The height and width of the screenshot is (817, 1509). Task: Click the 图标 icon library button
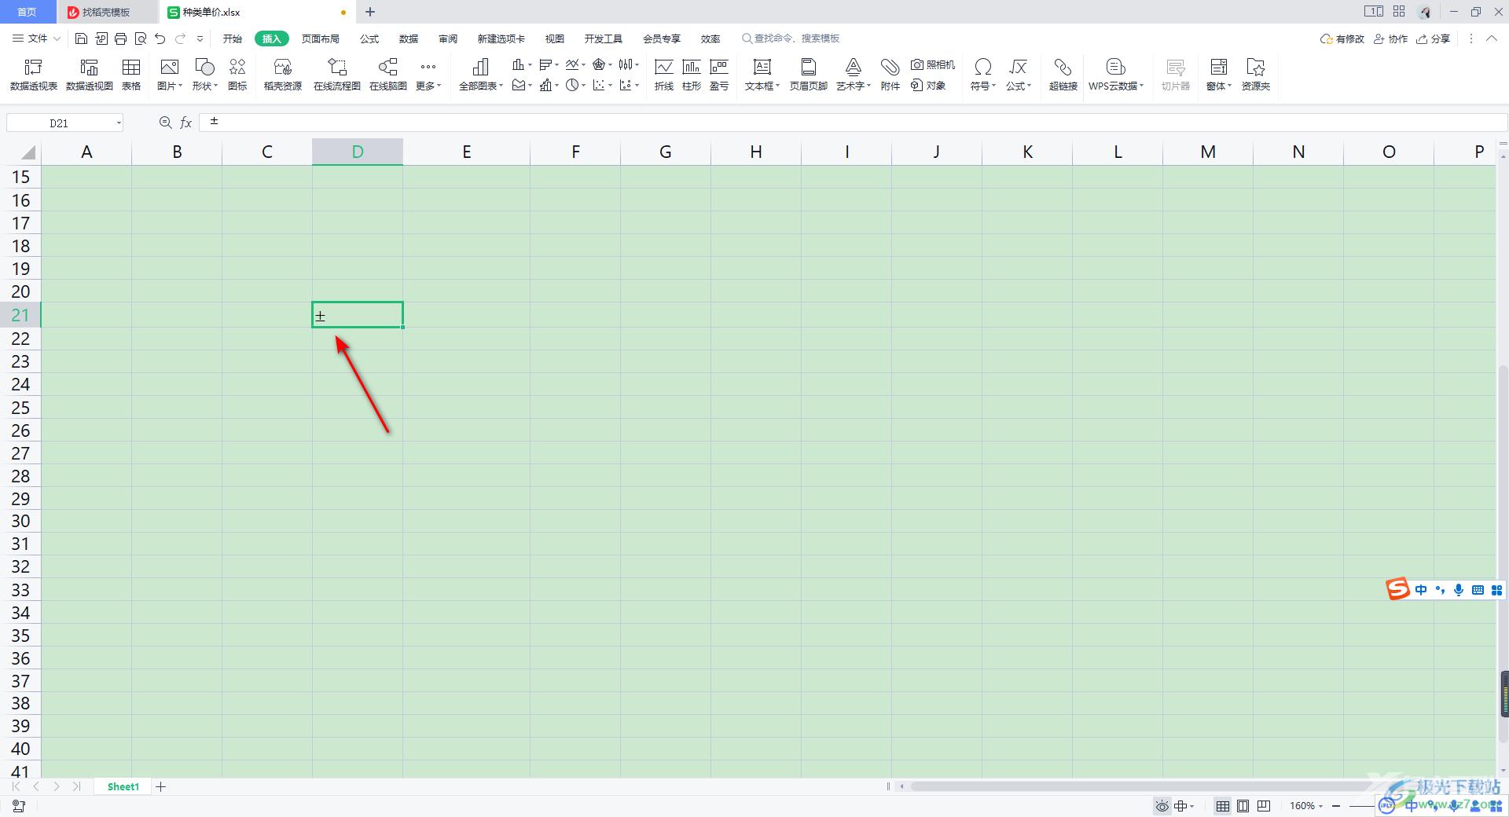[237, 75]
